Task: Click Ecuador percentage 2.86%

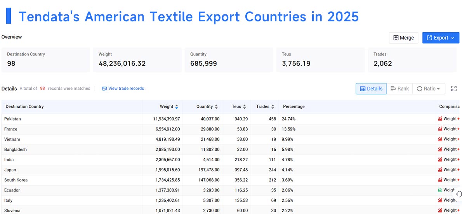Action: point(287,190)
